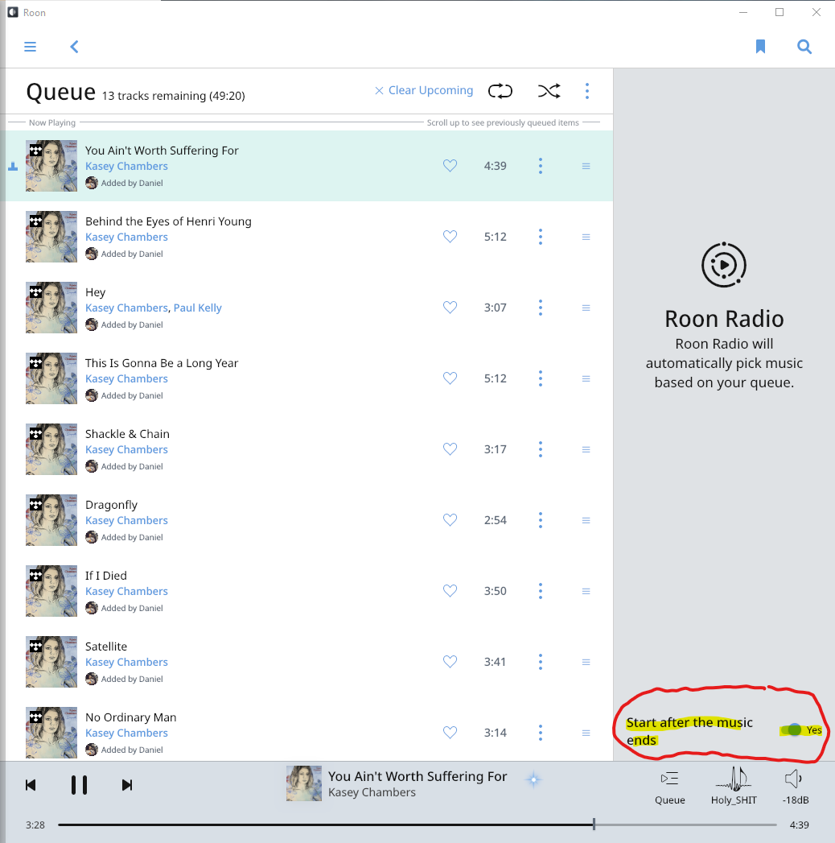Click reorder handle on Hey row
Screen dimensions: 835x843
586,308
